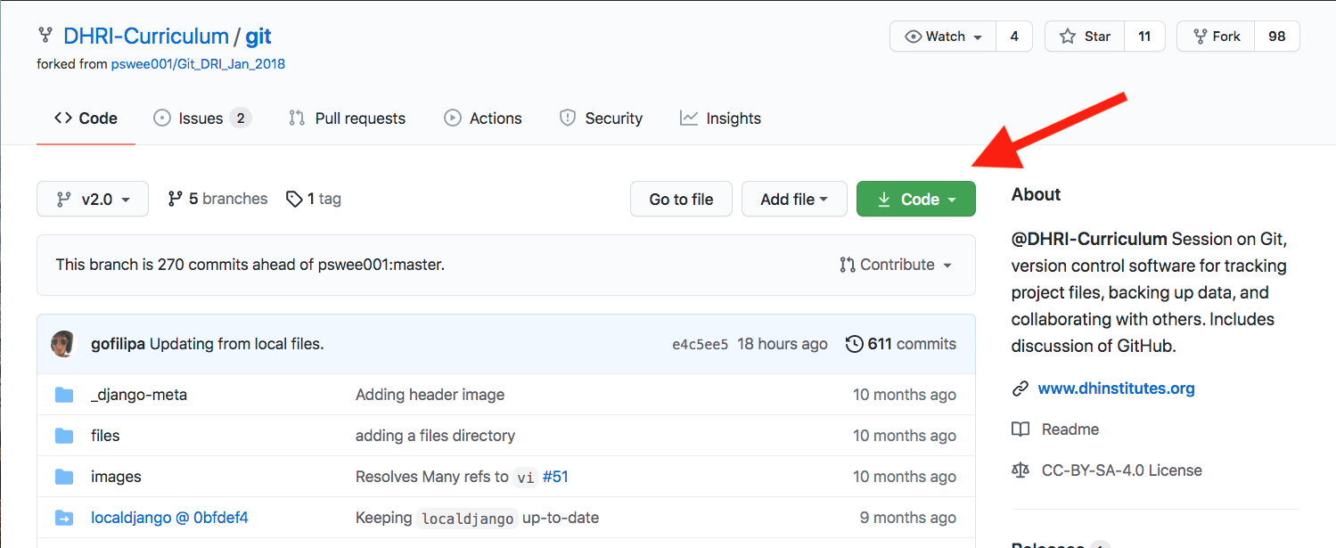Open the CC-BY-SA-4.0 License link

point(1121,470)
